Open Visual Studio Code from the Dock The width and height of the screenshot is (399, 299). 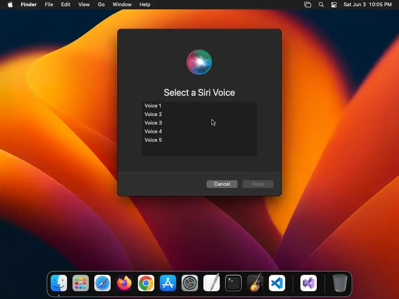tap(277, 283)
